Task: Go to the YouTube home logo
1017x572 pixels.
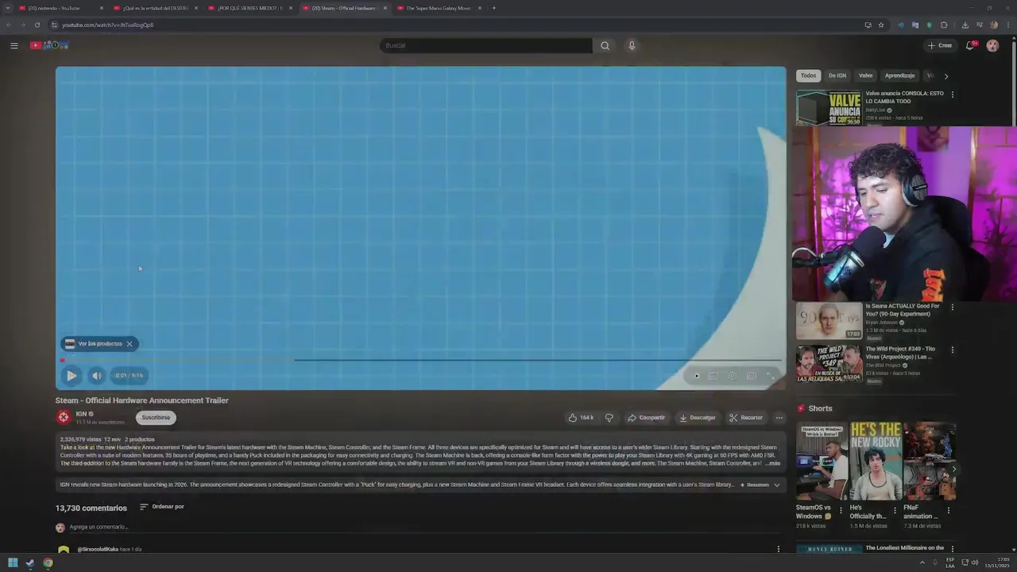Action: (x=49, y=45)
